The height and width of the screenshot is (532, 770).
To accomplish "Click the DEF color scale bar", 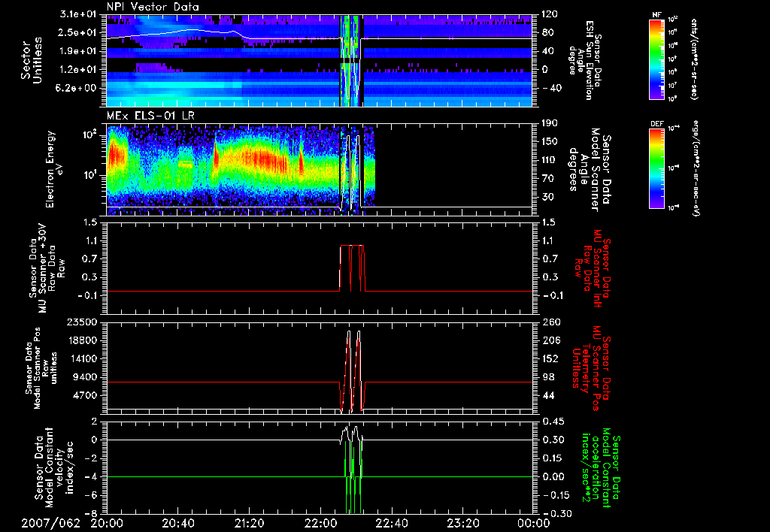I will (657, 168).
